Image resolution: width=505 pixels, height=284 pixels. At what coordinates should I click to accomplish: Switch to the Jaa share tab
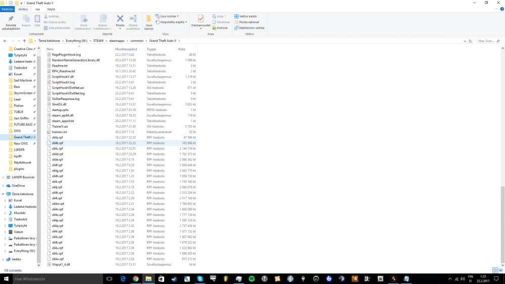(37, 9)
